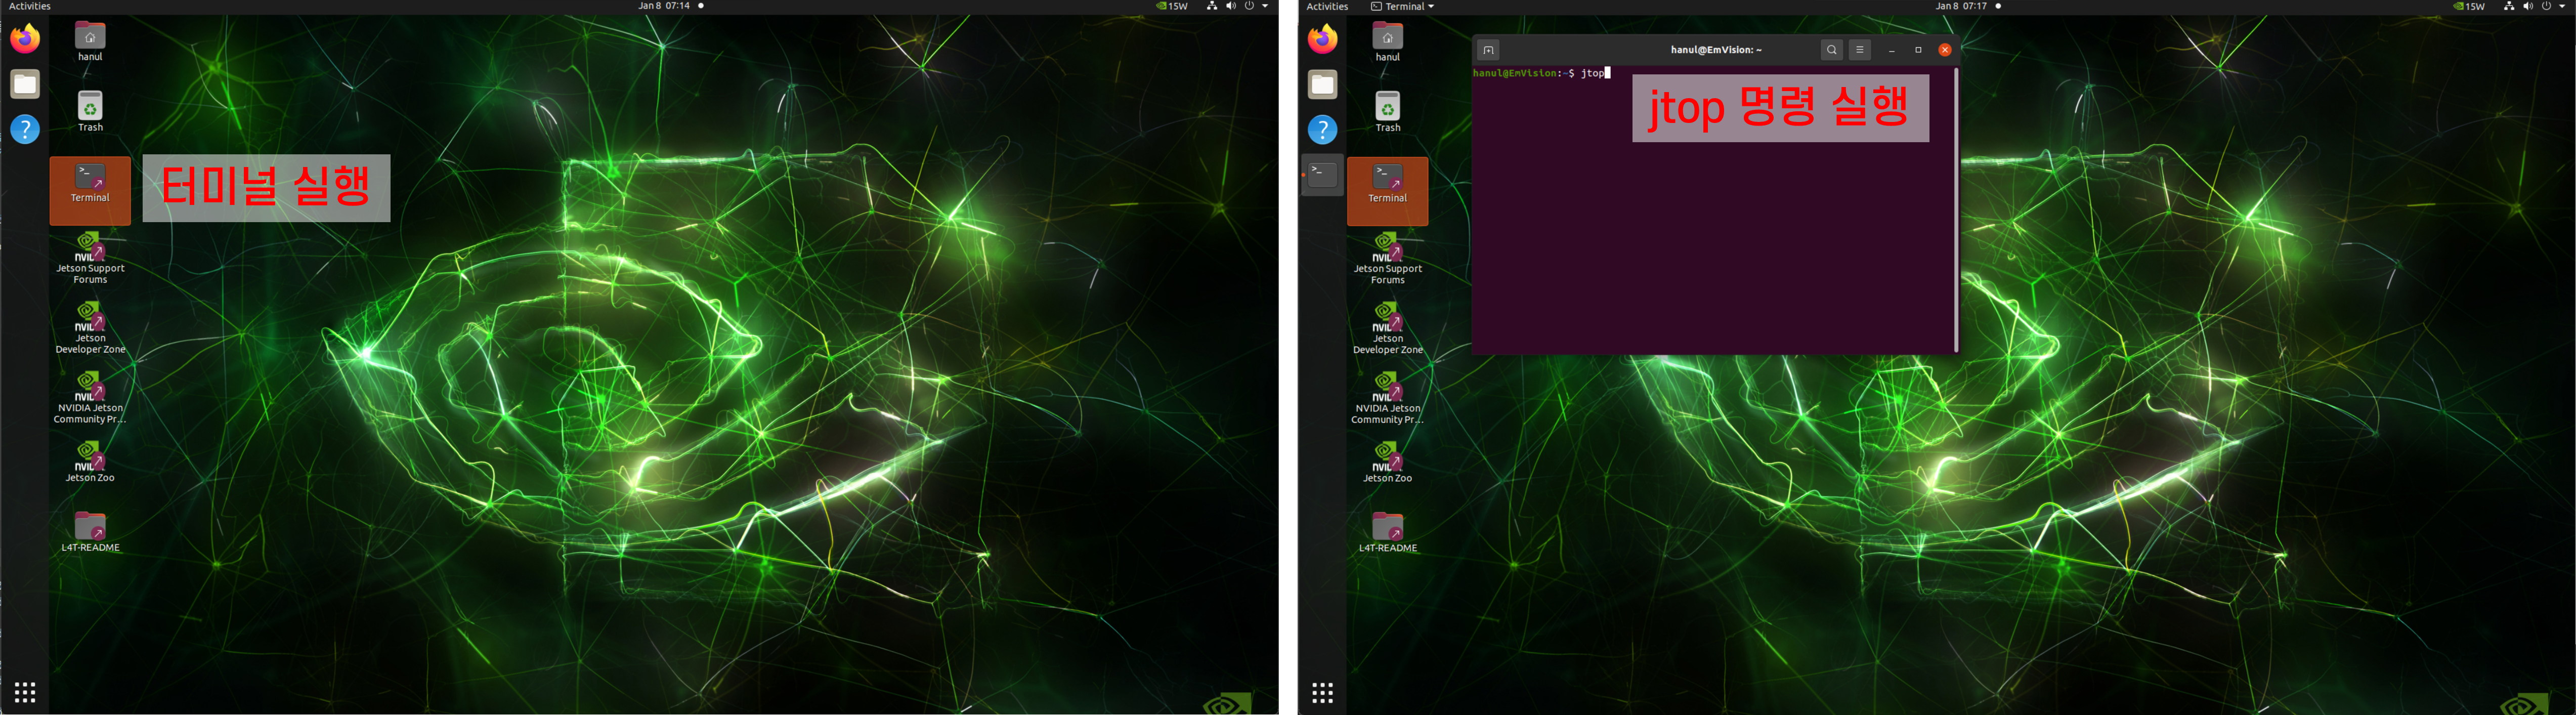2576x715 pixels.
Task: Close the hanul@EmVision terminal window
Action: coord(1945,50)
